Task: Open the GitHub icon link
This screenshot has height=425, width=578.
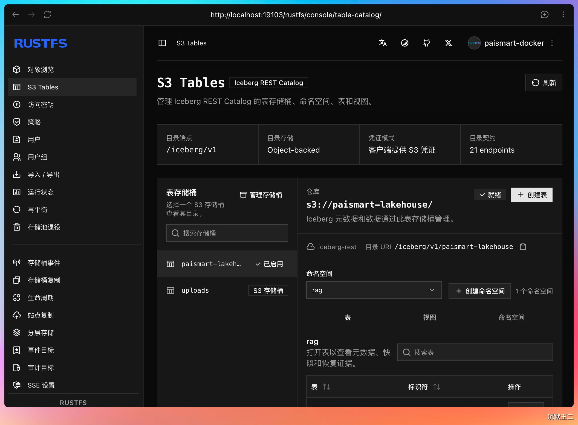Action: coord(427,43)
